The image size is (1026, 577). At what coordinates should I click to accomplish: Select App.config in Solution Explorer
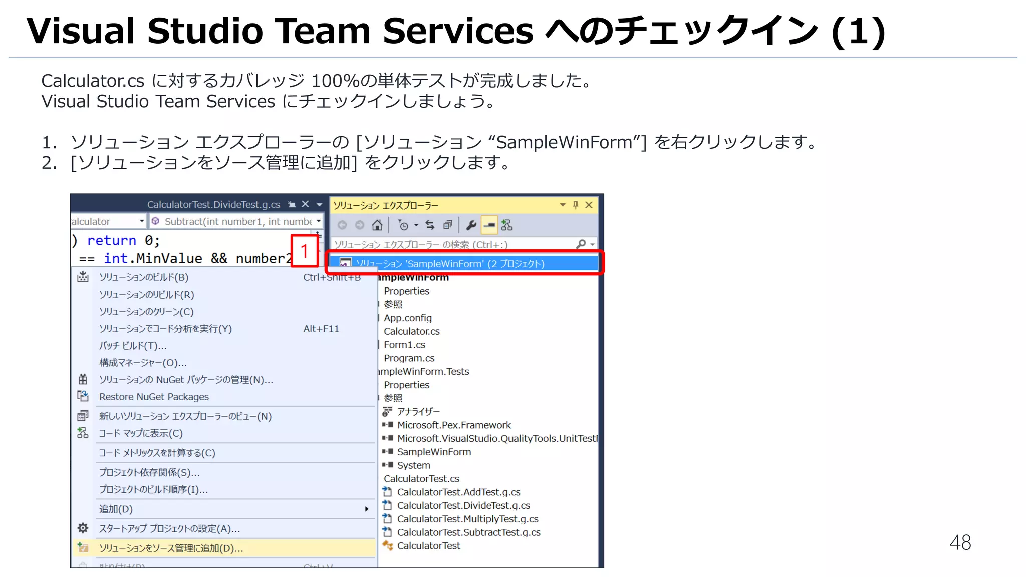pyautogui.click(x=407, y=318)
